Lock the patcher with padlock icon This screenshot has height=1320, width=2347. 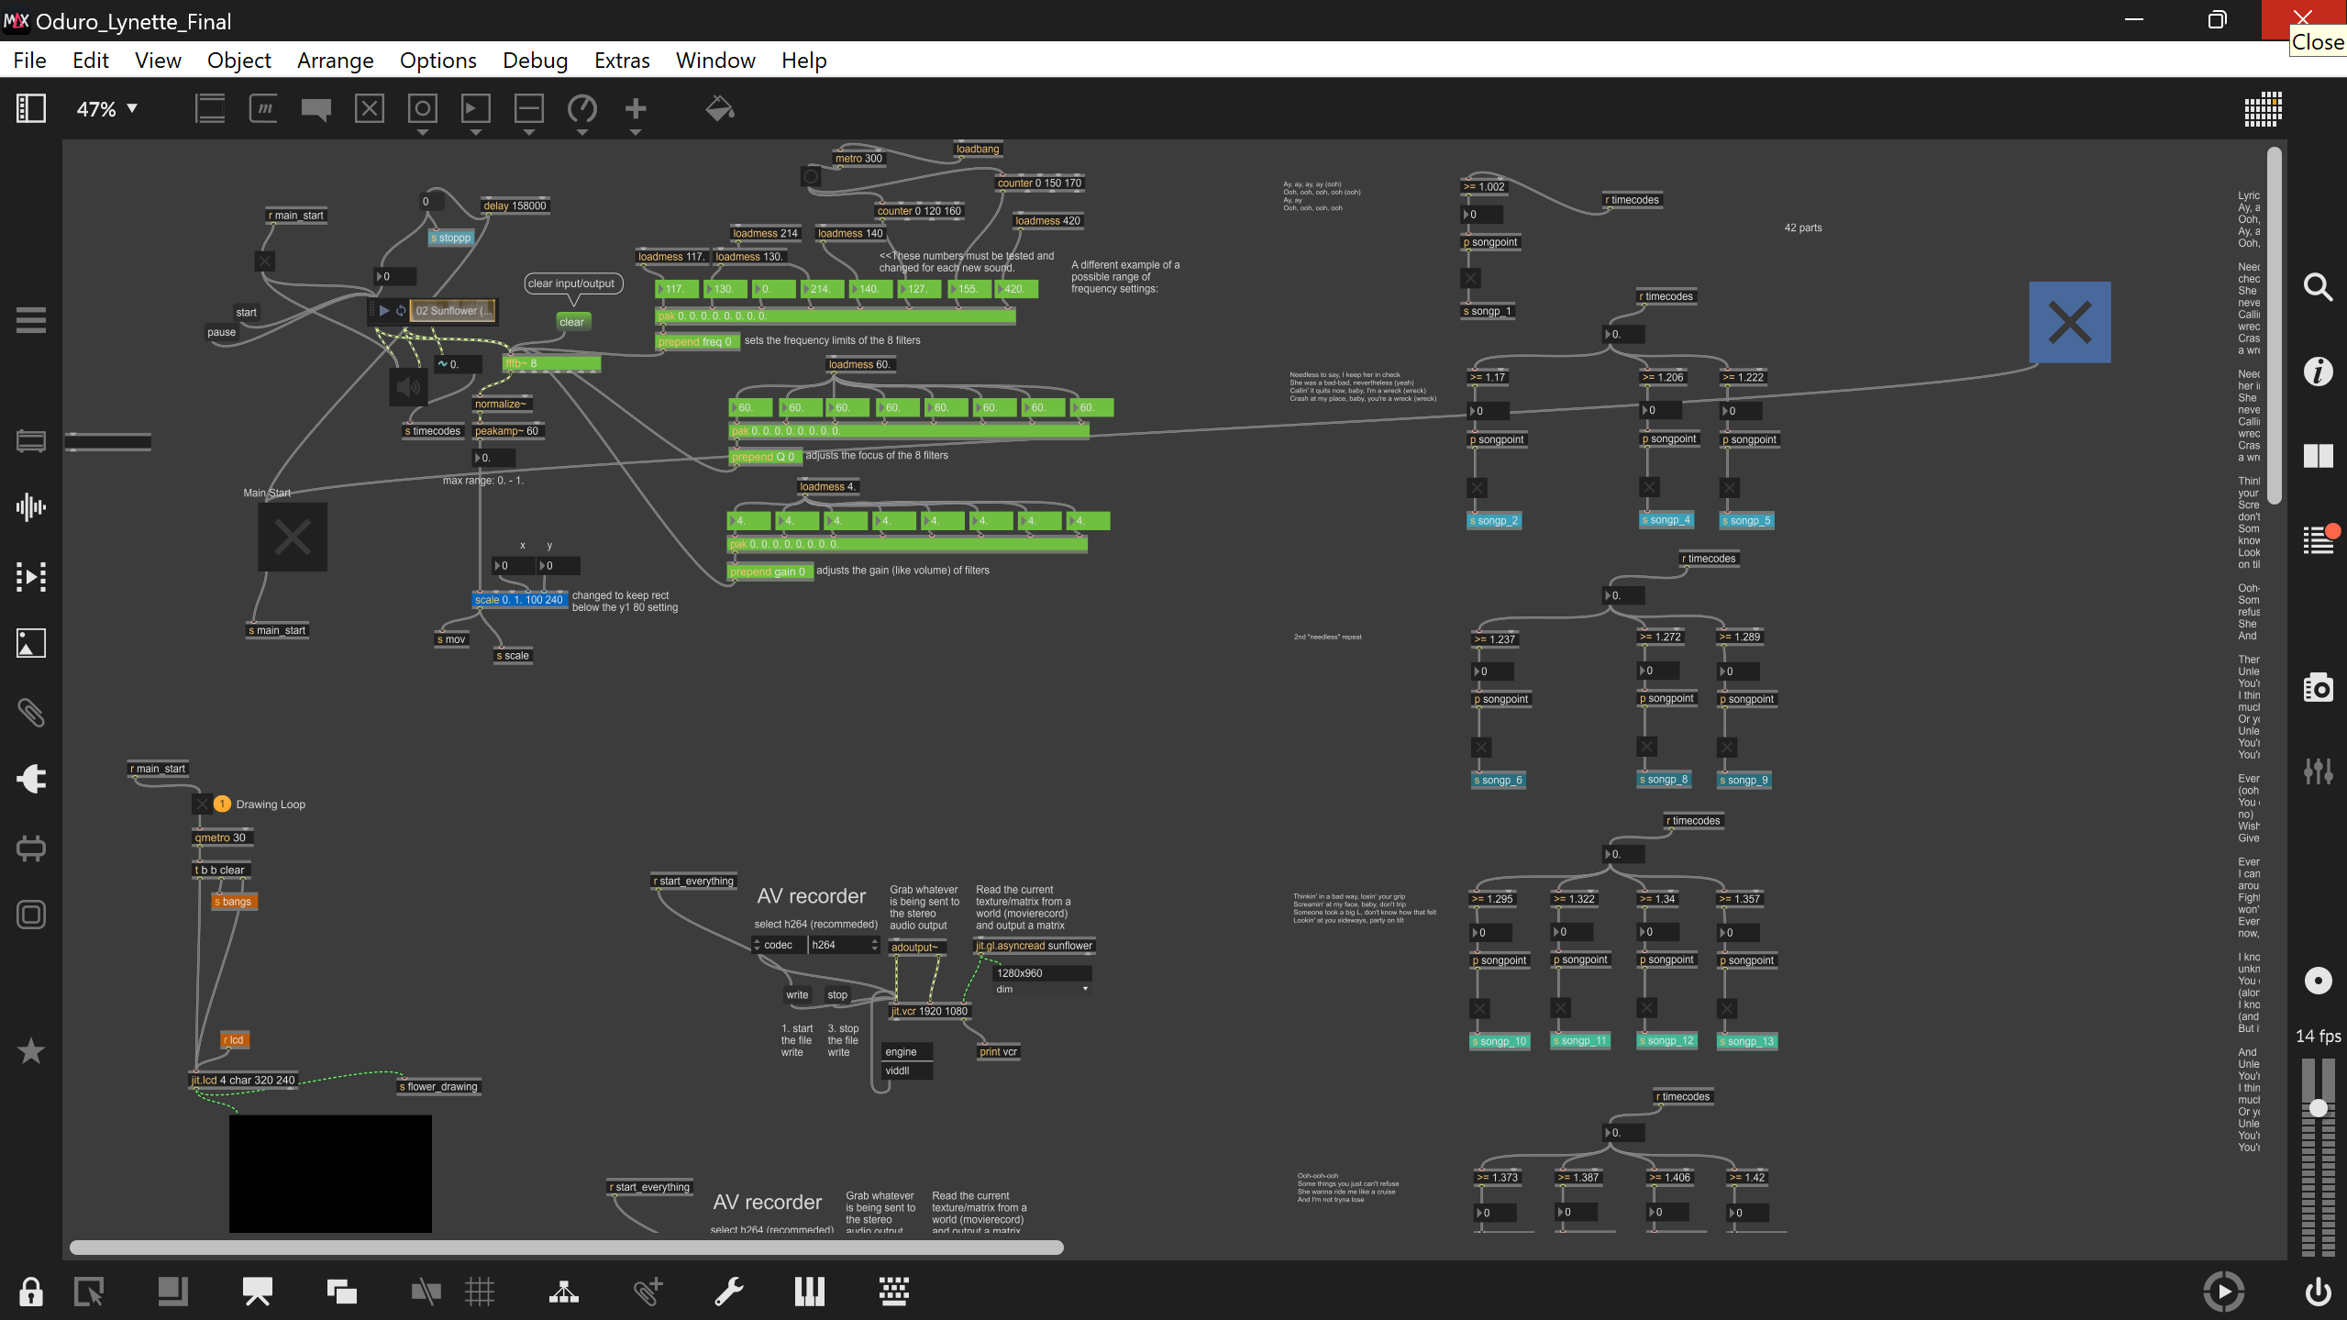click(x=31, y=1292)
